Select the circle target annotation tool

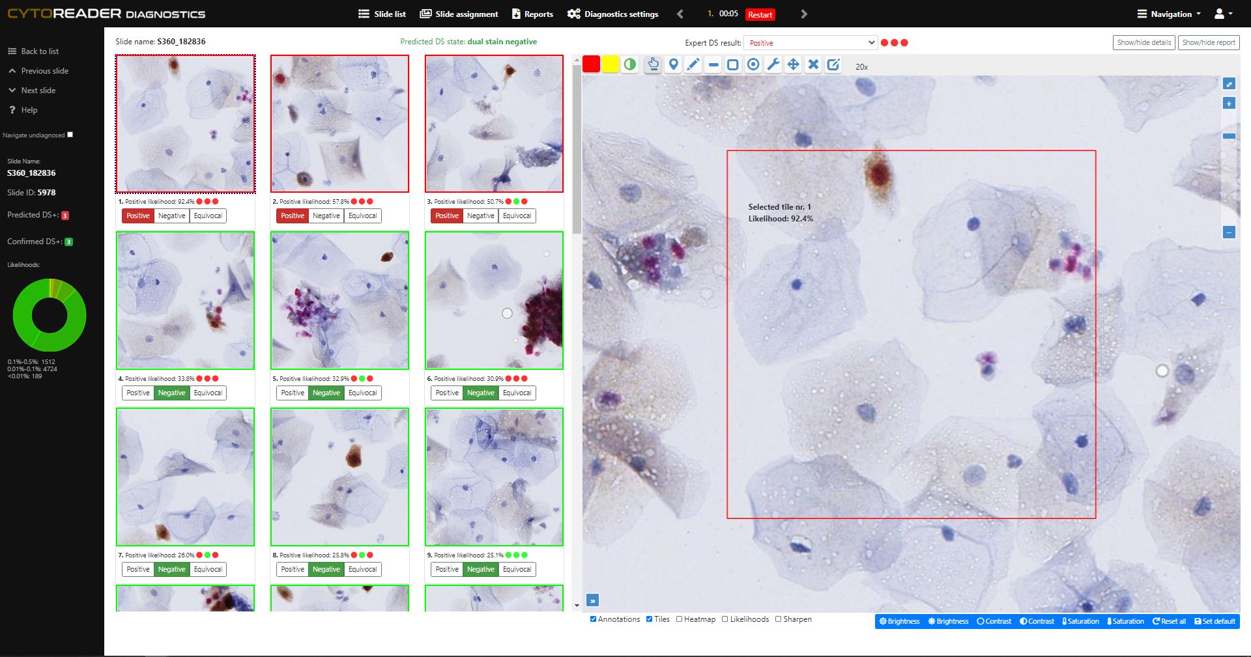click(753, 64)
